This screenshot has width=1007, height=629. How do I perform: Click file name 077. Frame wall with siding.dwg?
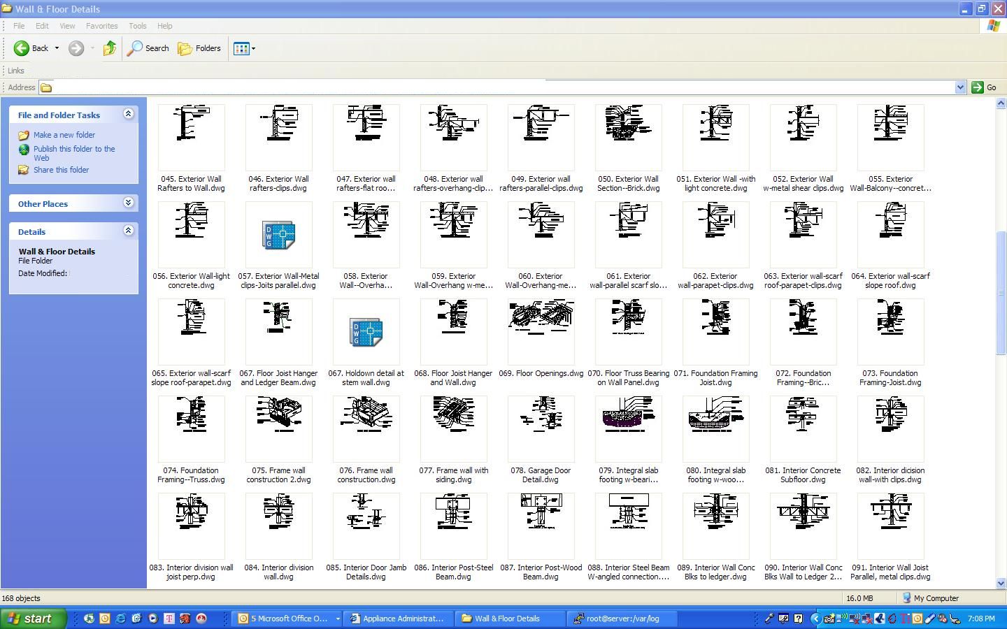(453, 475)
